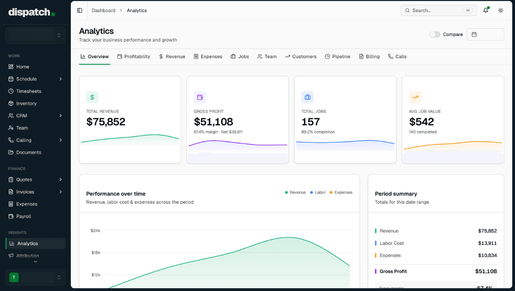Toggle the sidebar collapse icon
The height and width of the screenshot is (291, 515).
[x=80, y=11]
